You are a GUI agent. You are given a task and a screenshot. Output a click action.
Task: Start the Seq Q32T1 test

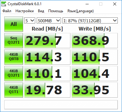(x=14, y=41)
